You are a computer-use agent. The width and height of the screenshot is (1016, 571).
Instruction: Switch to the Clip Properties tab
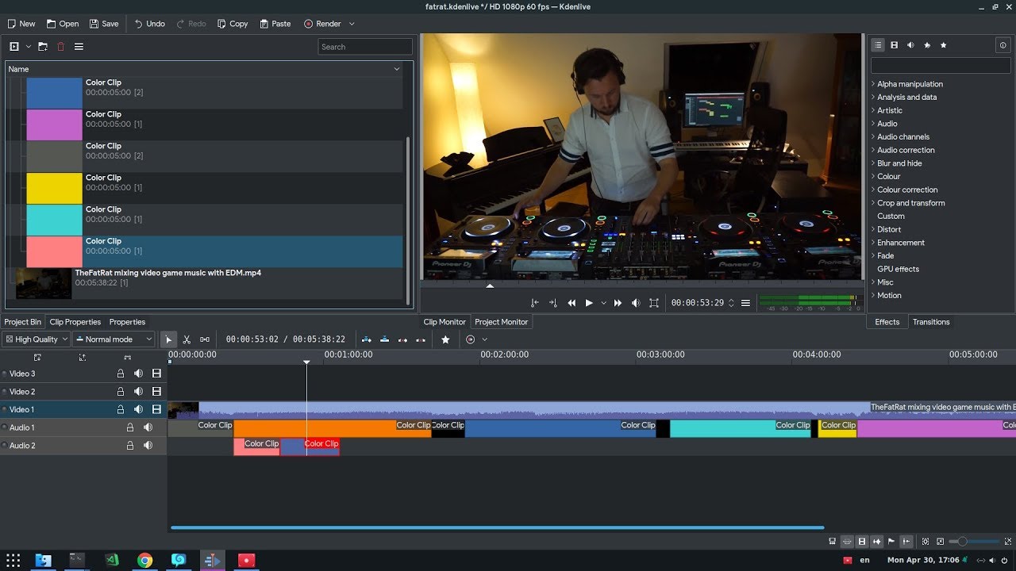(75, 322)
